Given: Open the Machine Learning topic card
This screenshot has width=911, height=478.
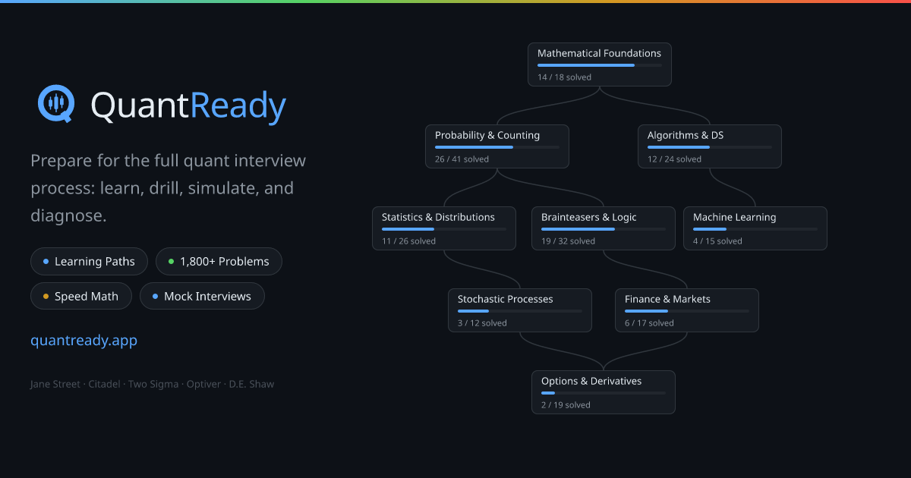Looking at the screenshot, I should click(755, 228).
